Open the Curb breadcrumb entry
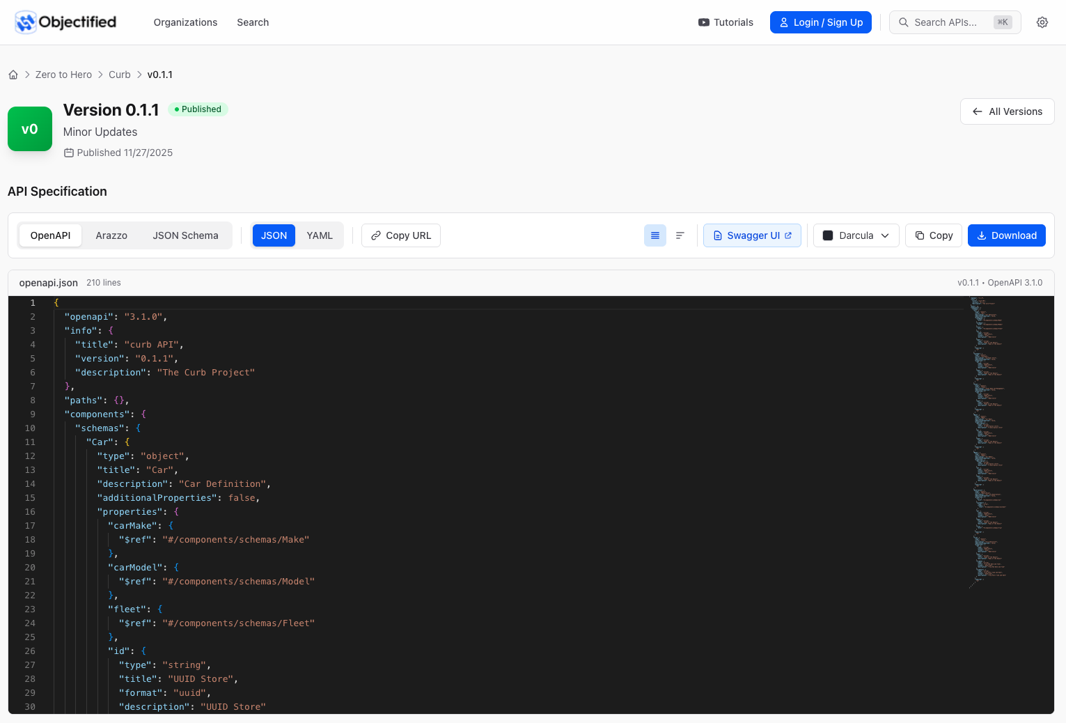The height and width of the screenshot is (723, 1066). click(x=119, y=74)
